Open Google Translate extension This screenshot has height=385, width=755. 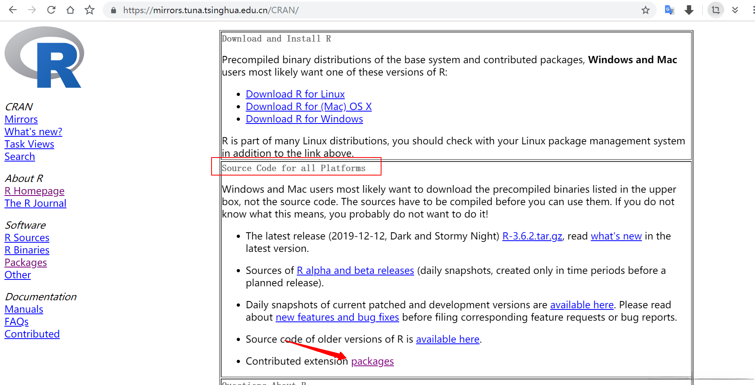click(669, 10)
